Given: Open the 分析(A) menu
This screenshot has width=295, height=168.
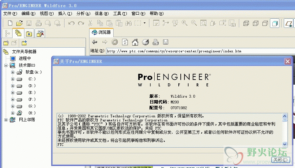Looking at the screenshot, I should coord(83,13).
